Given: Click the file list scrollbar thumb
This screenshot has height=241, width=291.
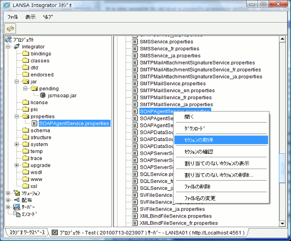Looking at the screenshot, I should pos(282,168).
